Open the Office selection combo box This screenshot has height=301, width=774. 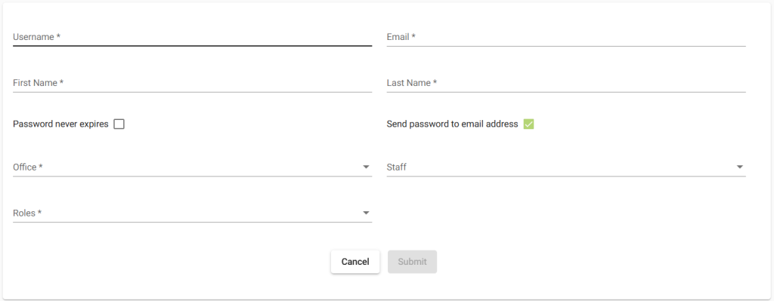pyautogui.click(x=193, y=167)
